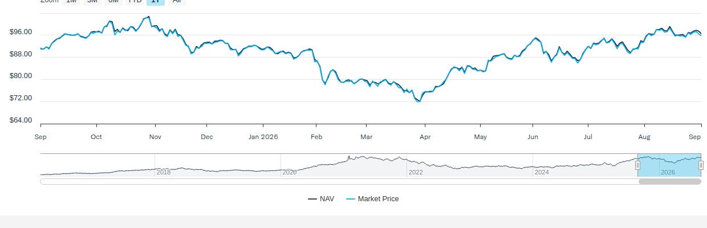Click the blue selected 2026 navigator range
Viewport: 707px width, 228px height.
point(669,165)
